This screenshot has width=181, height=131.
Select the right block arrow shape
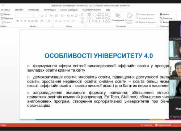point(100,18)
